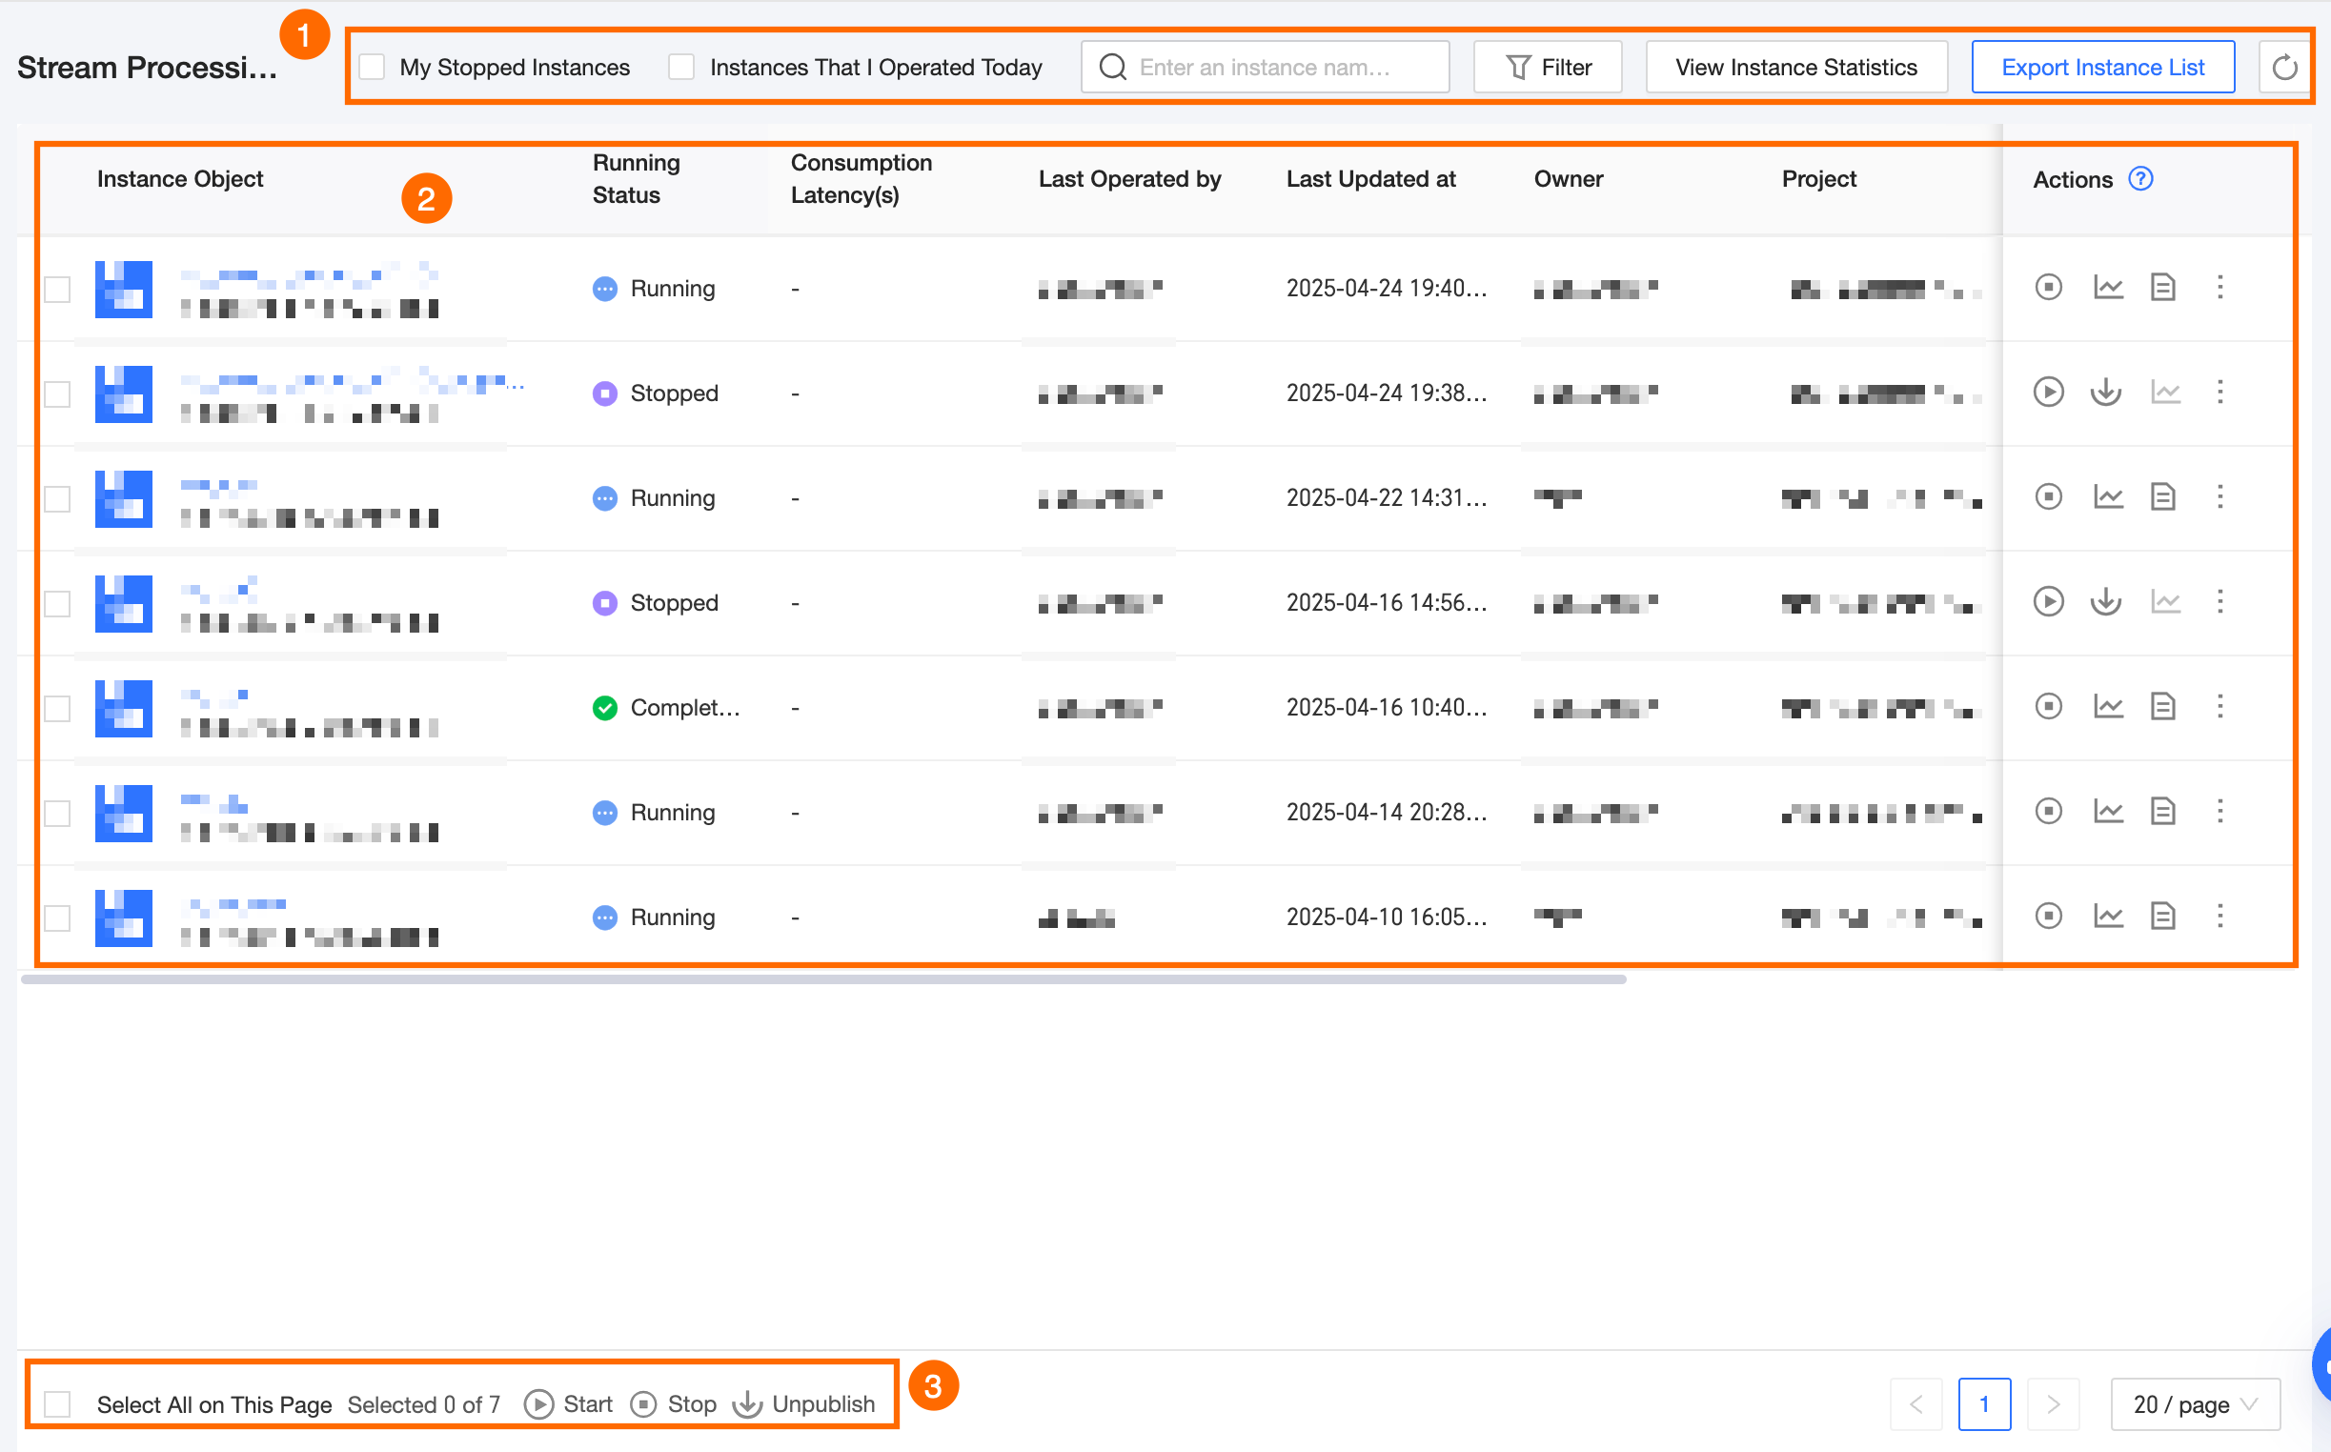Image resolution: width=2331 pixels, height=1452 pixels.
Task: Click the refresh icon at top right
Action: pyautogui.click(x=2284, y=68)
